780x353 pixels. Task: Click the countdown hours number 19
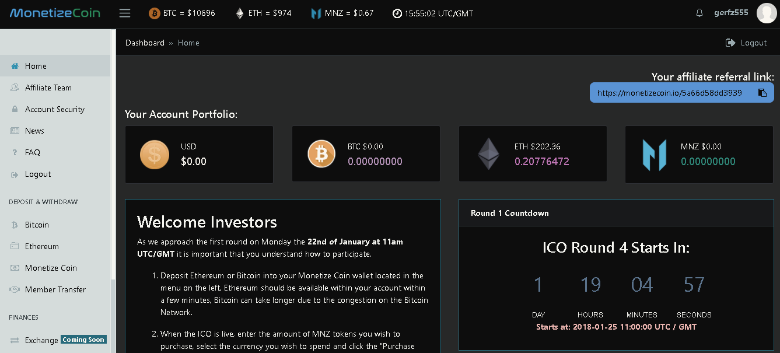[590, 285]
